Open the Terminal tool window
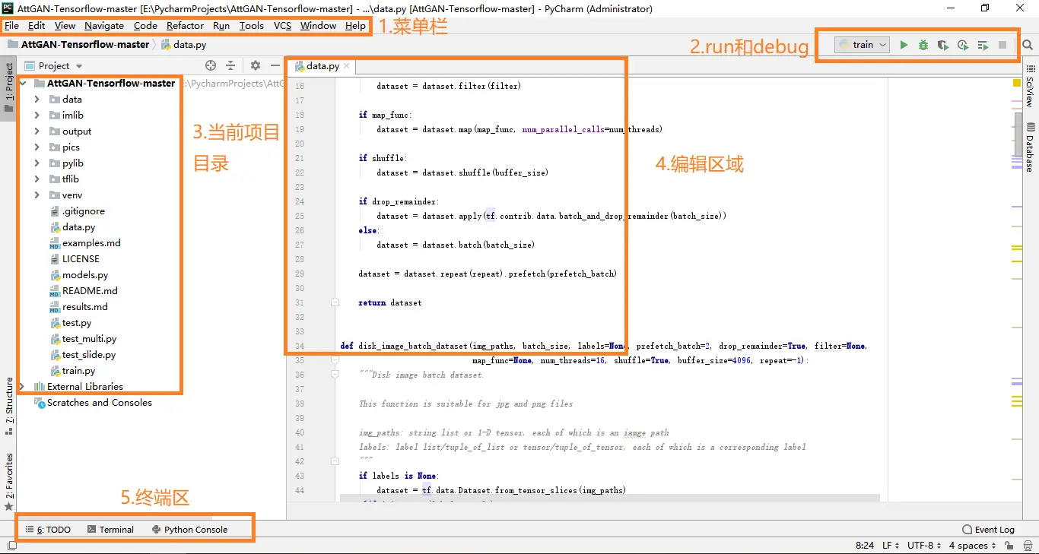Viewport: 1039px width, 554px height. pyautogui.click(x=110, y=530)
